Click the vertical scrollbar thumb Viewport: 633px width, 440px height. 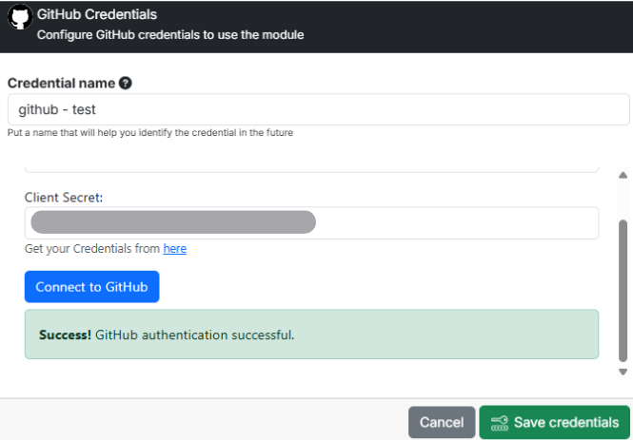(x=623, y=291)
